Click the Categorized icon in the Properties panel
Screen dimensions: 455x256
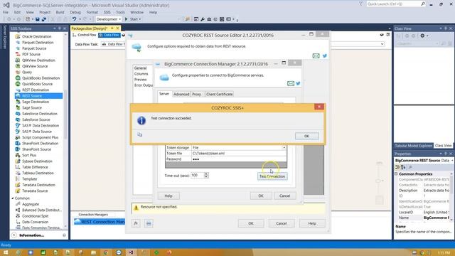[x=397, y=167]
